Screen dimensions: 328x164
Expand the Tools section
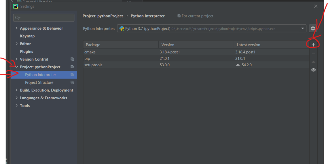click(x=16, y=106)
